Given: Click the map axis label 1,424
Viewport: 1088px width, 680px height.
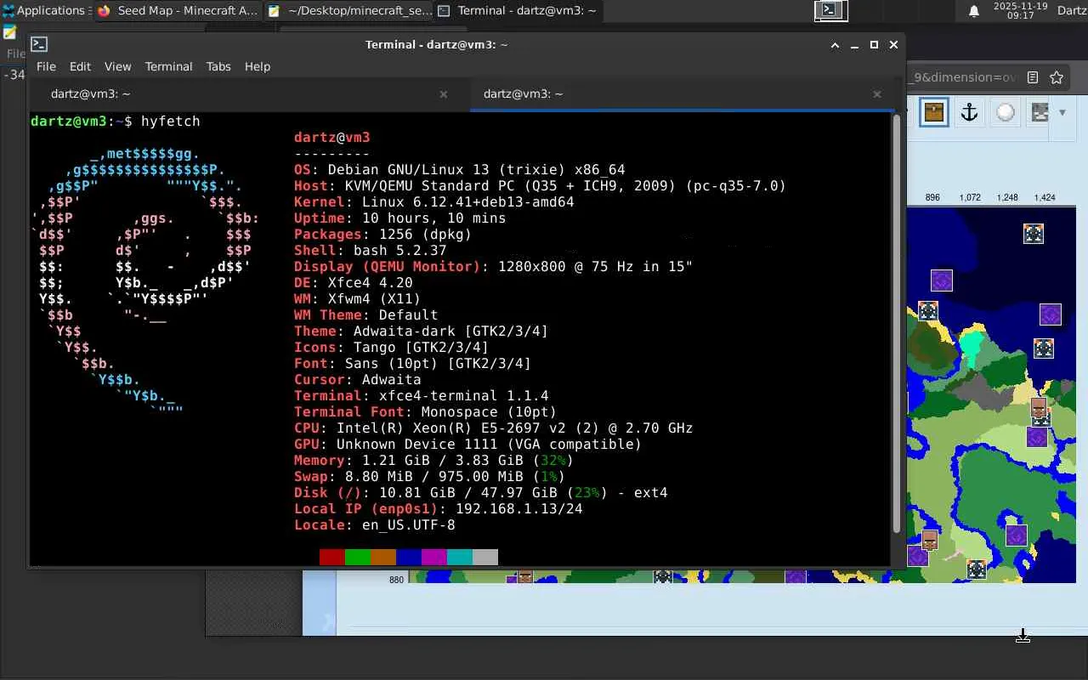Looking at the screenshot, I should (x=1045, y=197).
